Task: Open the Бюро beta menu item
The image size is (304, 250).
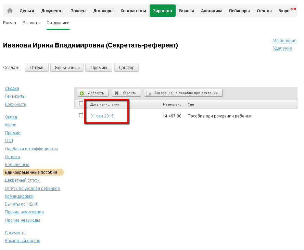Action: pyautogui.click(x=285, y=11)
